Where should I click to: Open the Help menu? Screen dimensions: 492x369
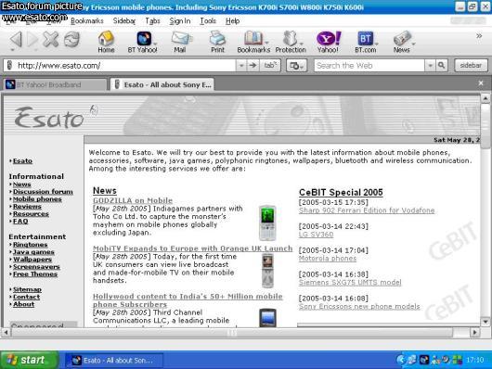232,20
